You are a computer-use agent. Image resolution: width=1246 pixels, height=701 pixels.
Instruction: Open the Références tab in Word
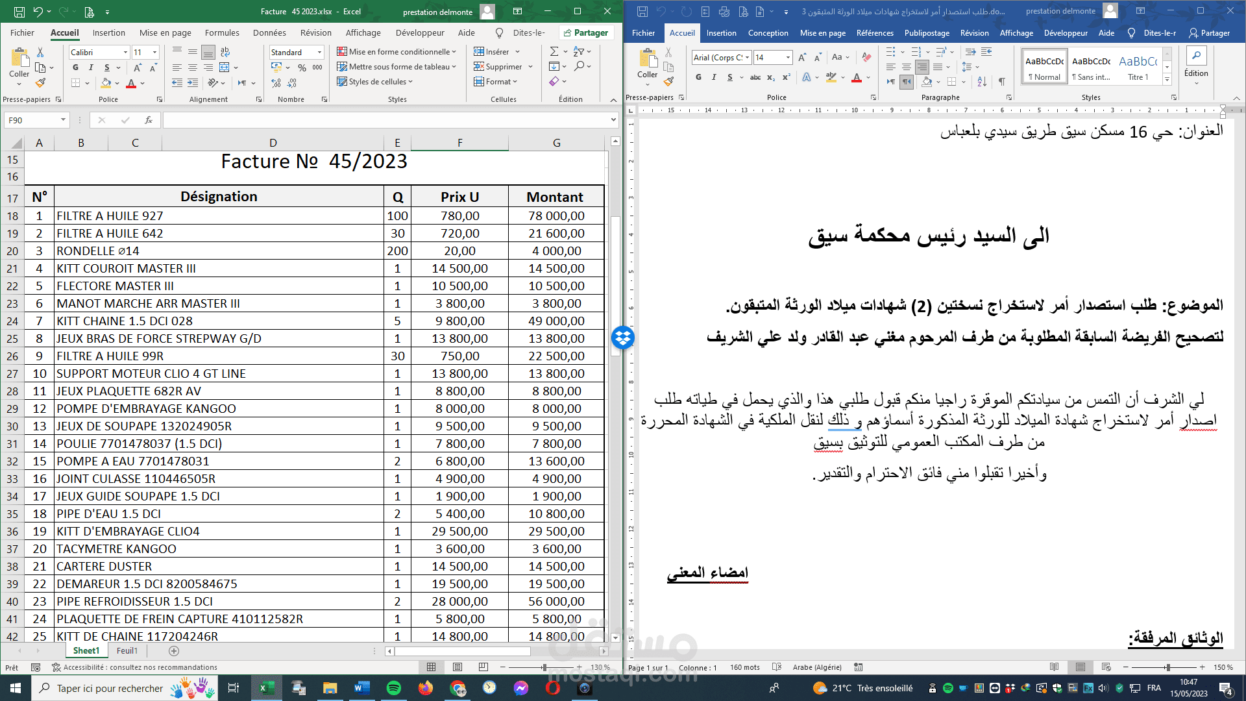point(874,32)
